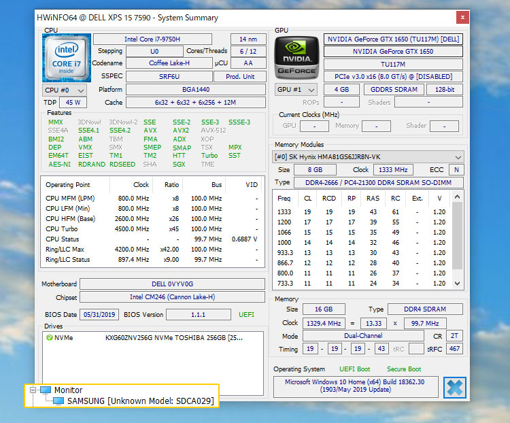Click the AVX2 feature label
The image size is (510, 423).
pos(181,130)
